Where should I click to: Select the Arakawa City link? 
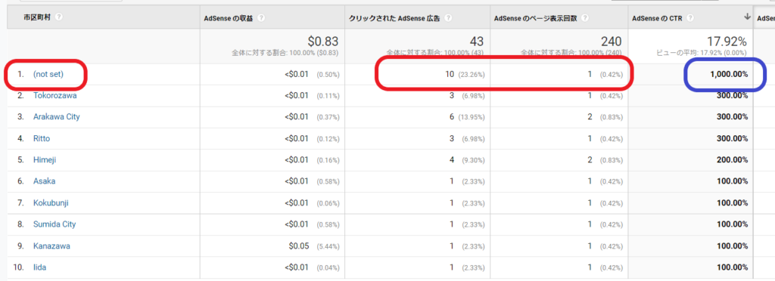[x=56, y=117]
